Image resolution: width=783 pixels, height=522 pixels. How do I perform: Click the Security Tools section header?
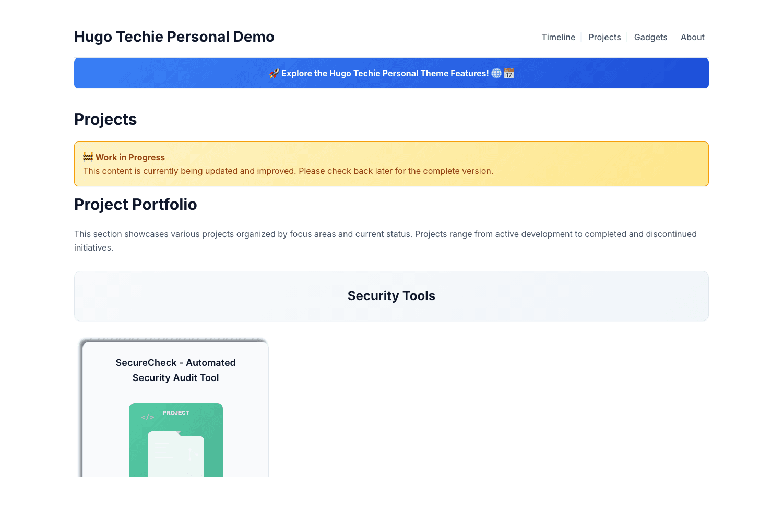click(391, 295)
